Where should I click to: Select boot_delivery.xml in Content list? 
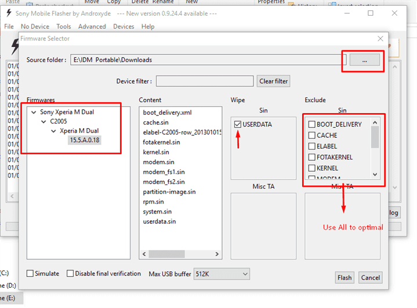(x=167, y=113)
